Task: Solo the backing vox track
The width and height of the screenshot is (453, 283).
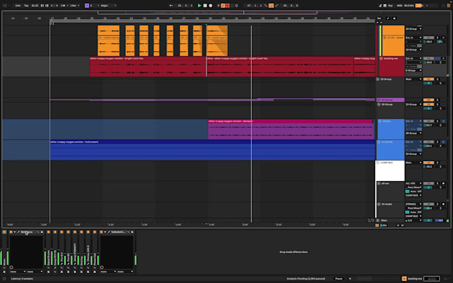Action: pos(438,59)
